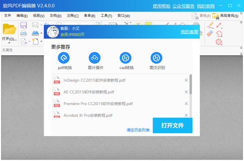The width and height of the screenshot is (244, 161).
Task: Open the 我的官网 link
Action: coord(206,6)
